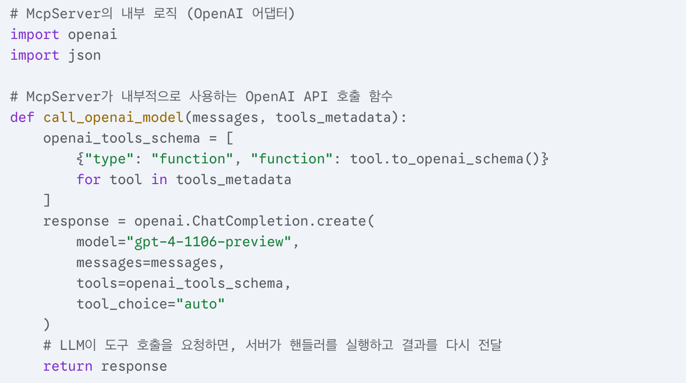Click the in keyword before tools_metadata
686x383 pixels.
coord(159,180)
